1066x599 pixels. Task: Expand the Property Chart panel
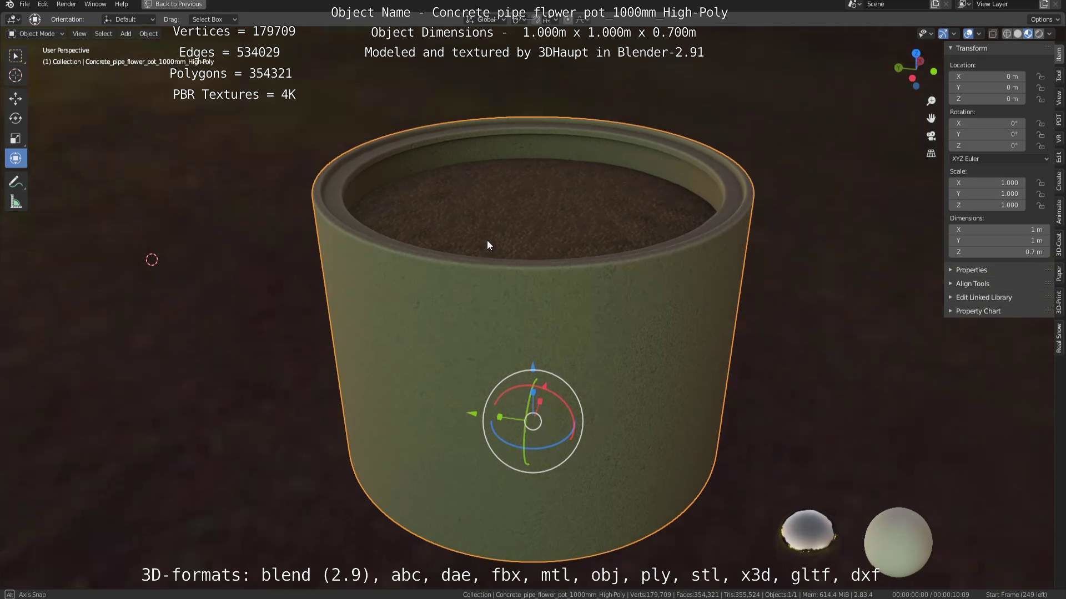click(977, 312)
